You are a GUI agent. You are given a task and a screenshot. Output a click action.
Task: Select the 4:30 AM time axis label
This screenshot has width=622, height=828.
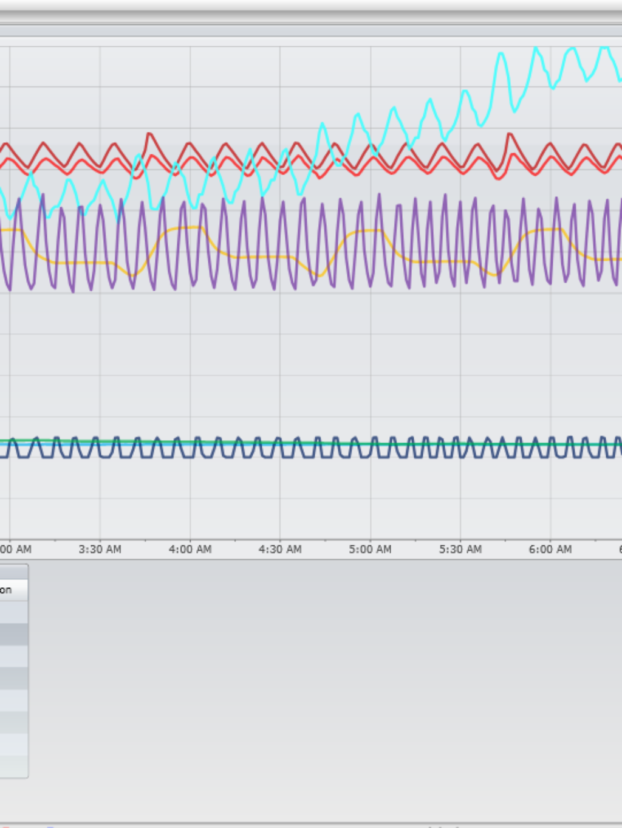(x=280, y=549)
